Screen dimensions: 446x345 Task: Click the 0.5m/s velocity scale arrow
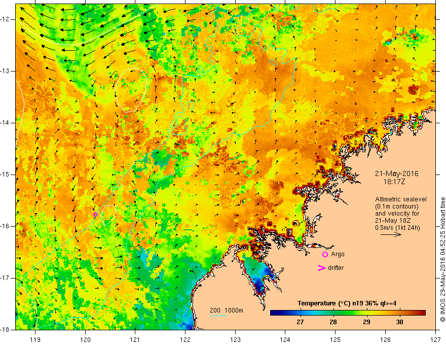coord(391,234)
